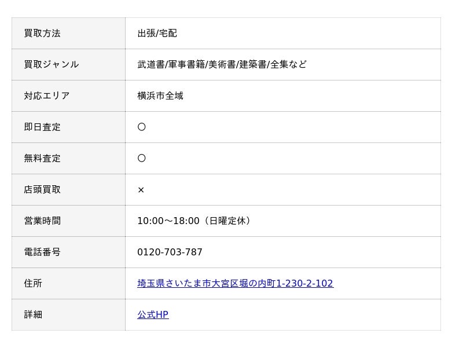Click the business hours 10:00～18:00 text
The width and height of the screenshot is (463, 348).
pos(194,221)
